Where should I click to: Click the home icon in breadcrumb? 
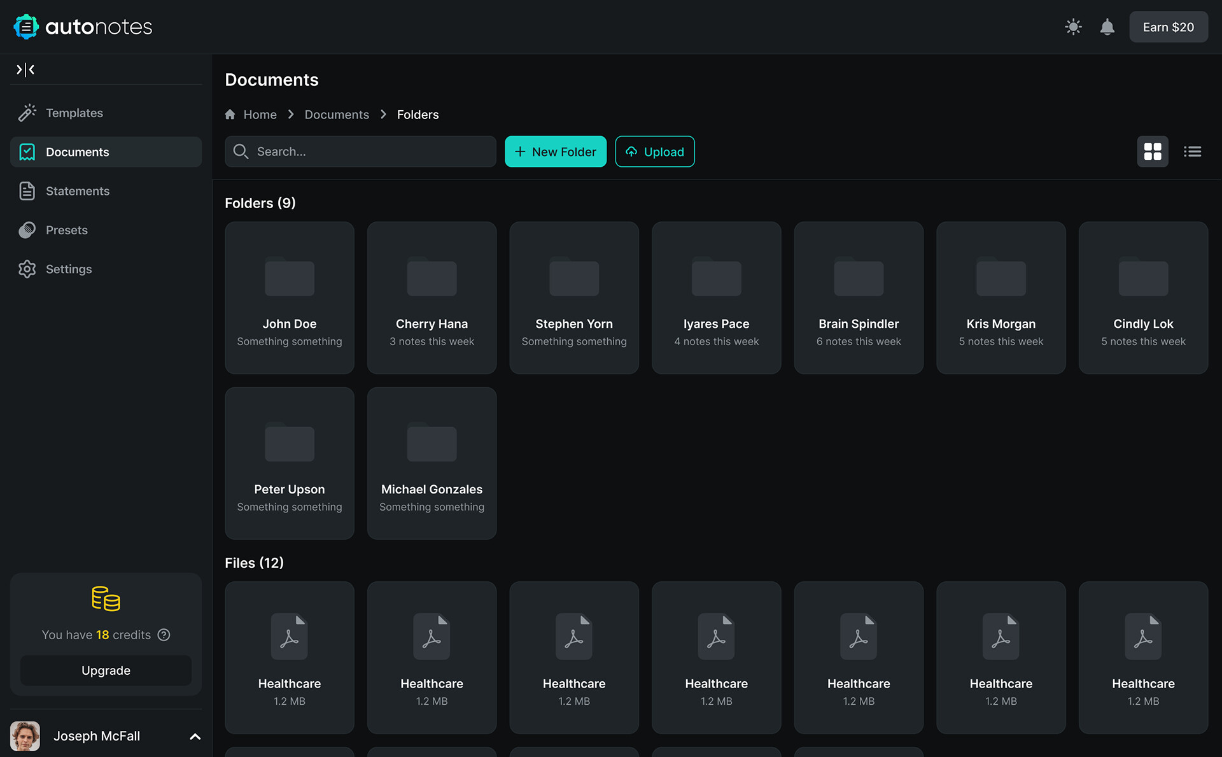point(230,115)
